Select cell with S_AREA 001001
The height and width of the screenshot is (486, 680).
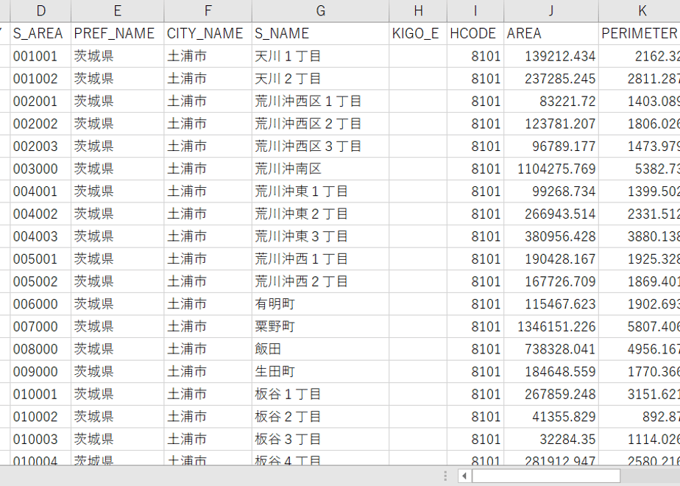click(40, 56)
